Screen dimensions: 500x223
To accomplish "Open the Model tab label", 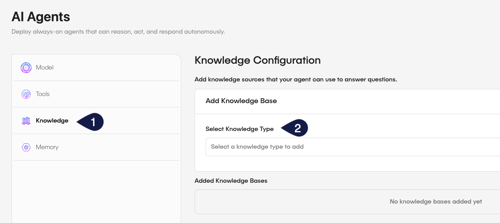I will [x=45, y=68].
